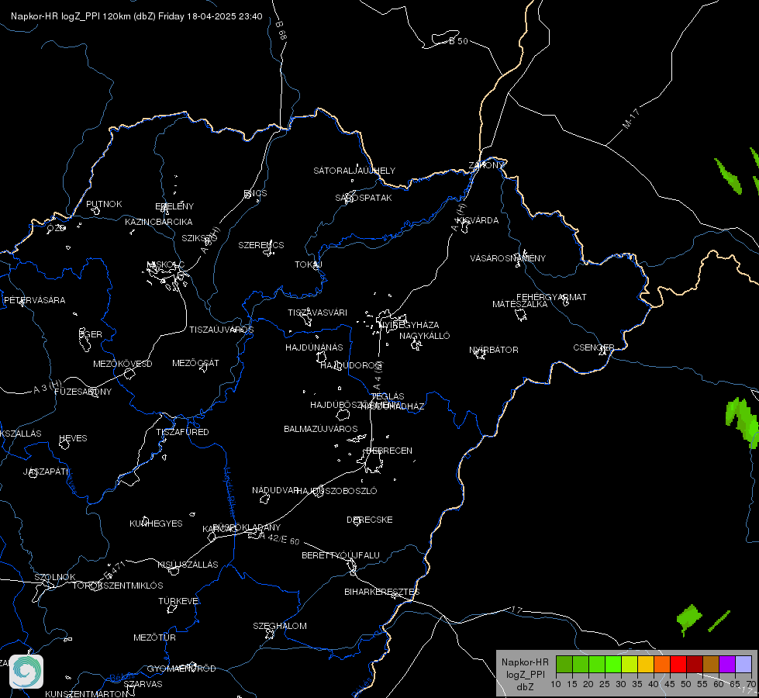Click the TÚRKEVE label

(179, 600)
